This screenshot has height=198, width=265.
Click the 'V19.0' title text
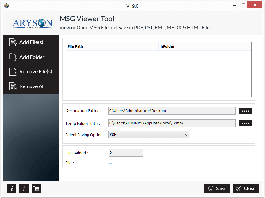pyautogui.click(x=132, y=6)
